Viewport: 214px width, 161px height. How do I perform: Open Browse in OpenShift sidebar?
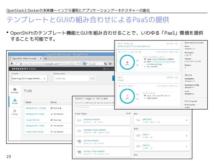click(15, 102)
